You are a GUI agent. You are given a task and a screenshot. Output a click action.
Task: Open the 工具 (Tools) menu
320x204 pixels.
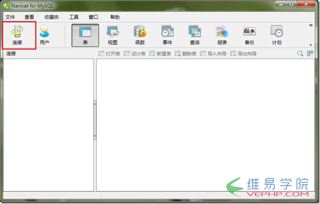(74, 17)
